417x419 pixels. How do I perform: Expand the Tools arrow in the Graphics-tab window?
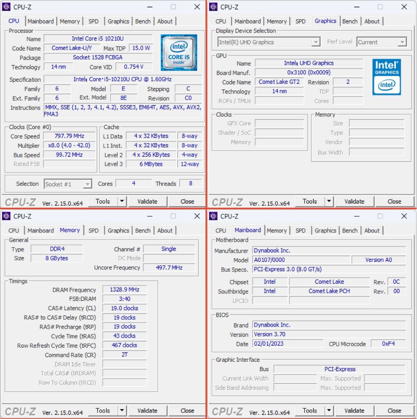(x=329, y=201)
